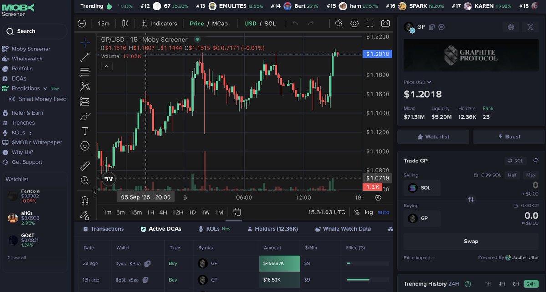This screenshot has height=292, width=546.
Task: Open the emoji icons tool
Action: pyautogui.click(x=85, y=146)
